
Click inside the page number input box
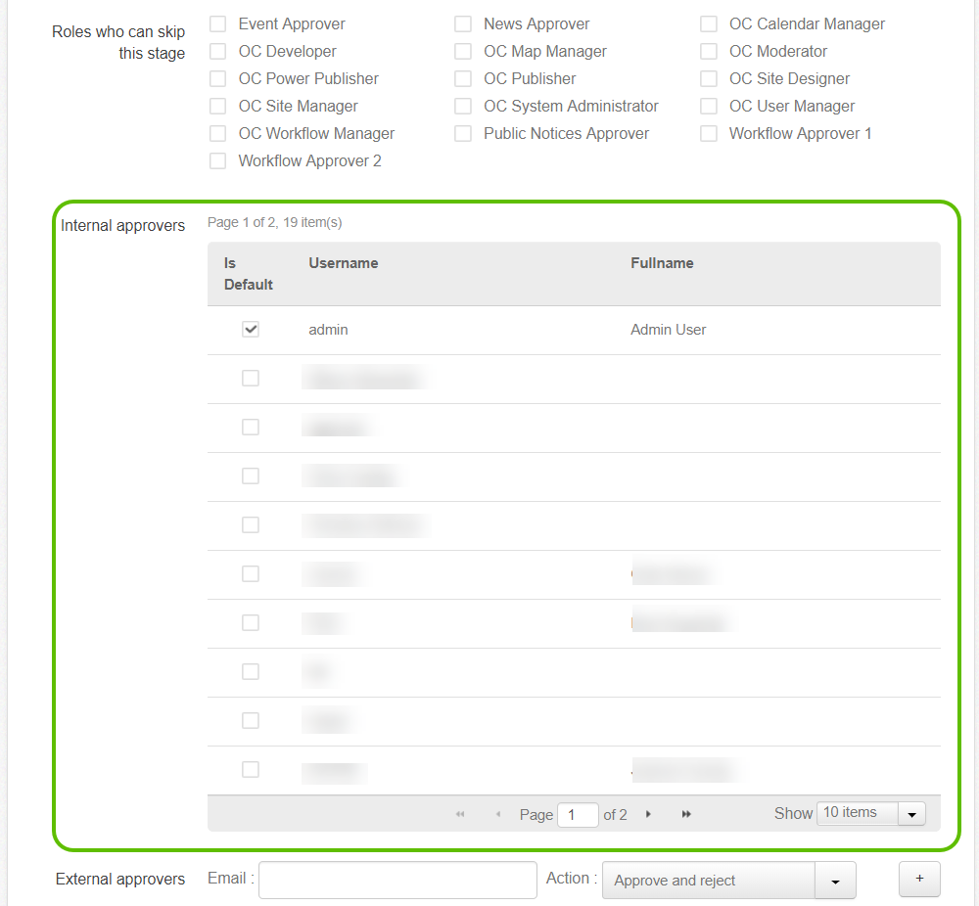(x=578, y=814)
